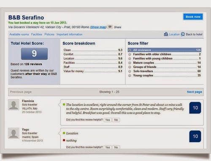The height and width of the screenshot is (161, 211).
Task: Click green positive icon in Flaminia's review
Action: point(64,104)
